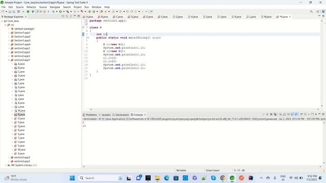Collapse the src folder node

[x=6, y=25]
